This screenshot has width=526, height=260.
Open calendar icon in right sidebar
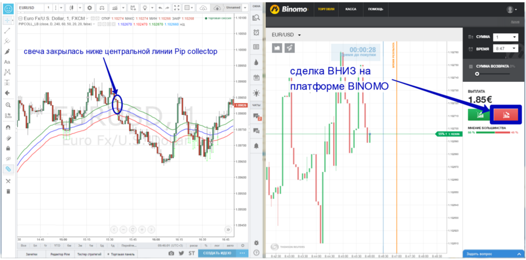(x=256, y=77)
